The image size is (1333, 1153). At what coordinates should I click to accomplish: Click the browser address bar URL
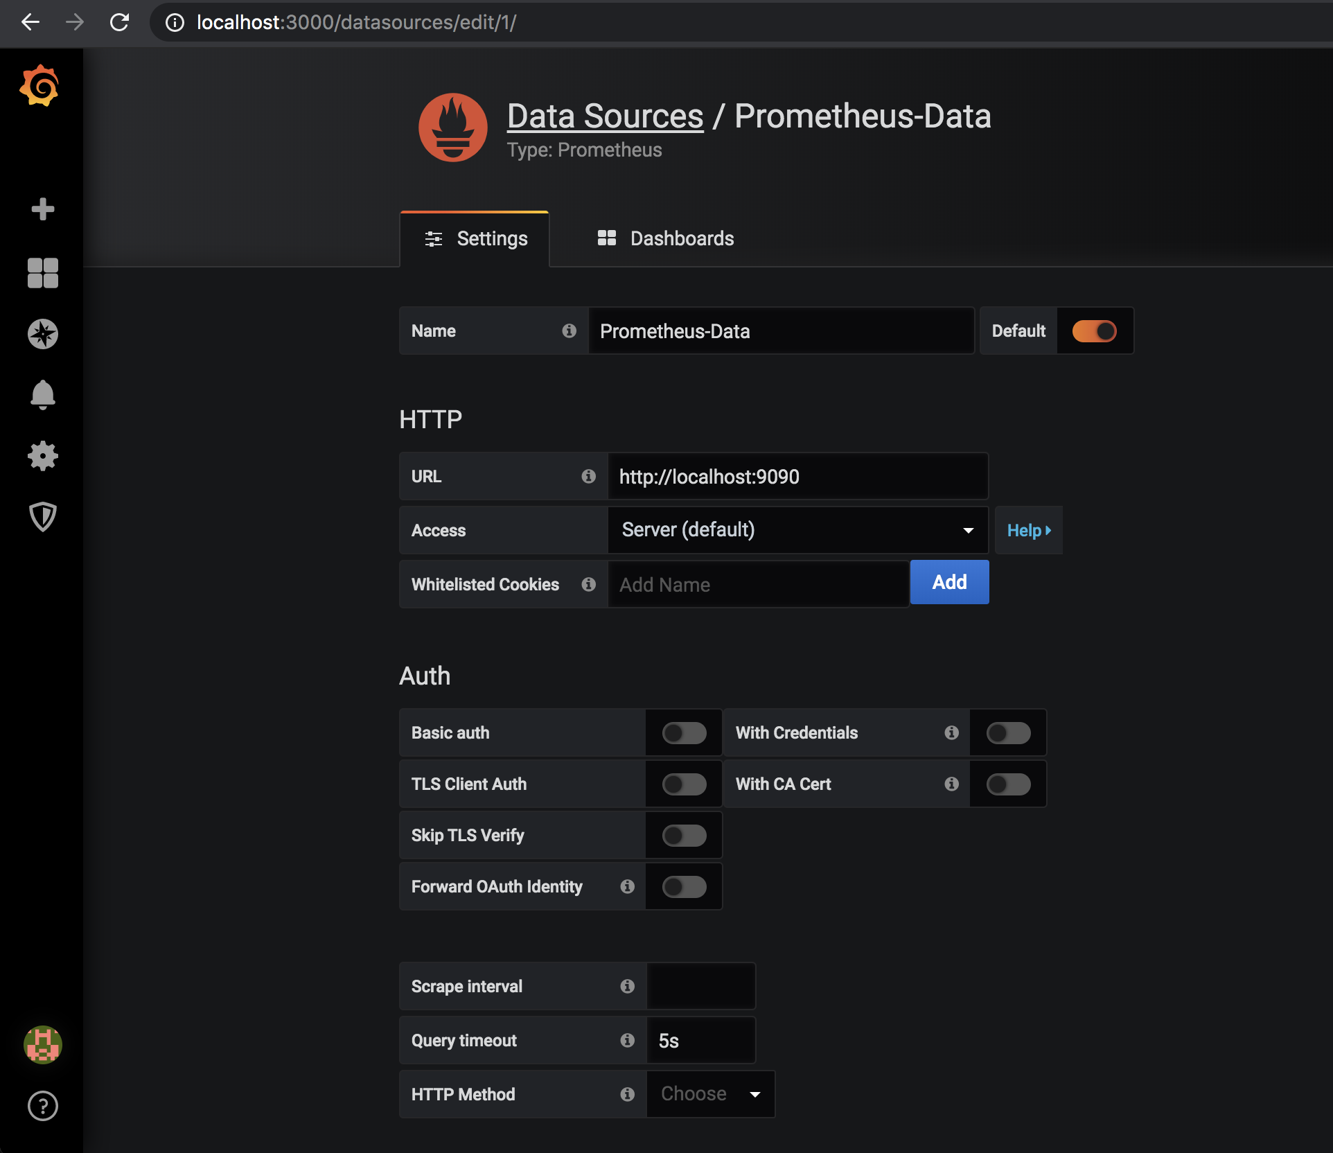coord(357,22)
